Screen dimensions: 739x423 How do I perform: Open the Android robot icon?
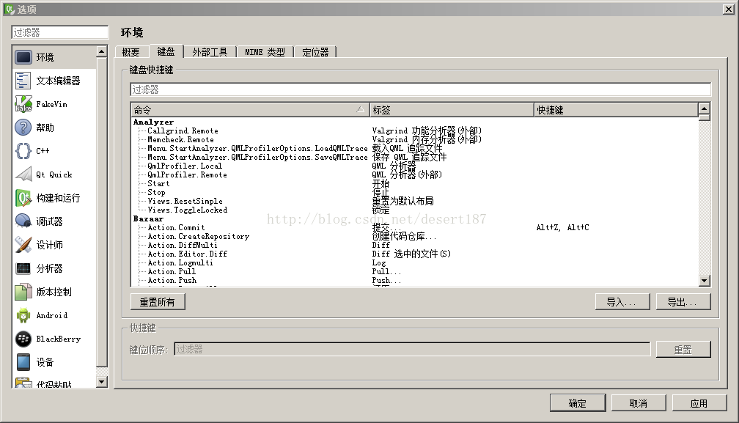(23, 316)
